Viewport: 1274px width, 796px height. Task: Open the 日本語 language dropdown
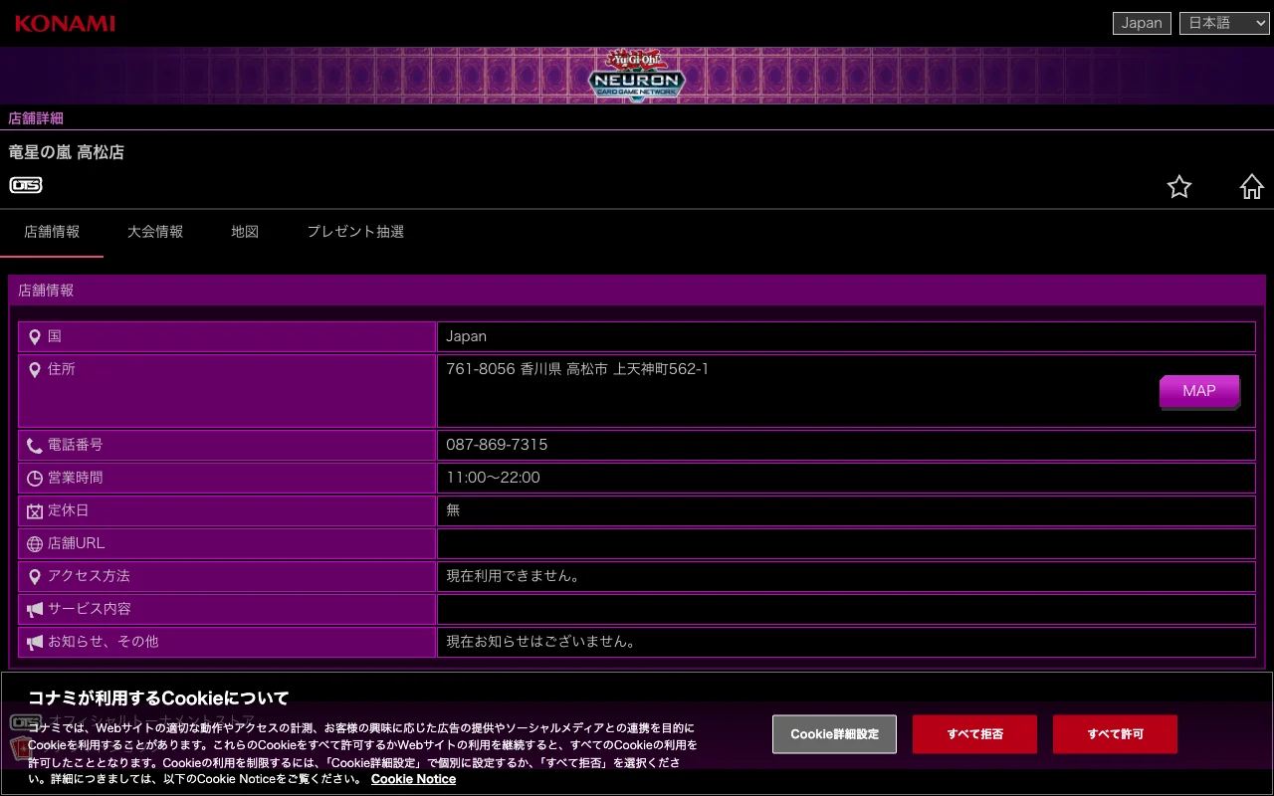click(1224, 23)
